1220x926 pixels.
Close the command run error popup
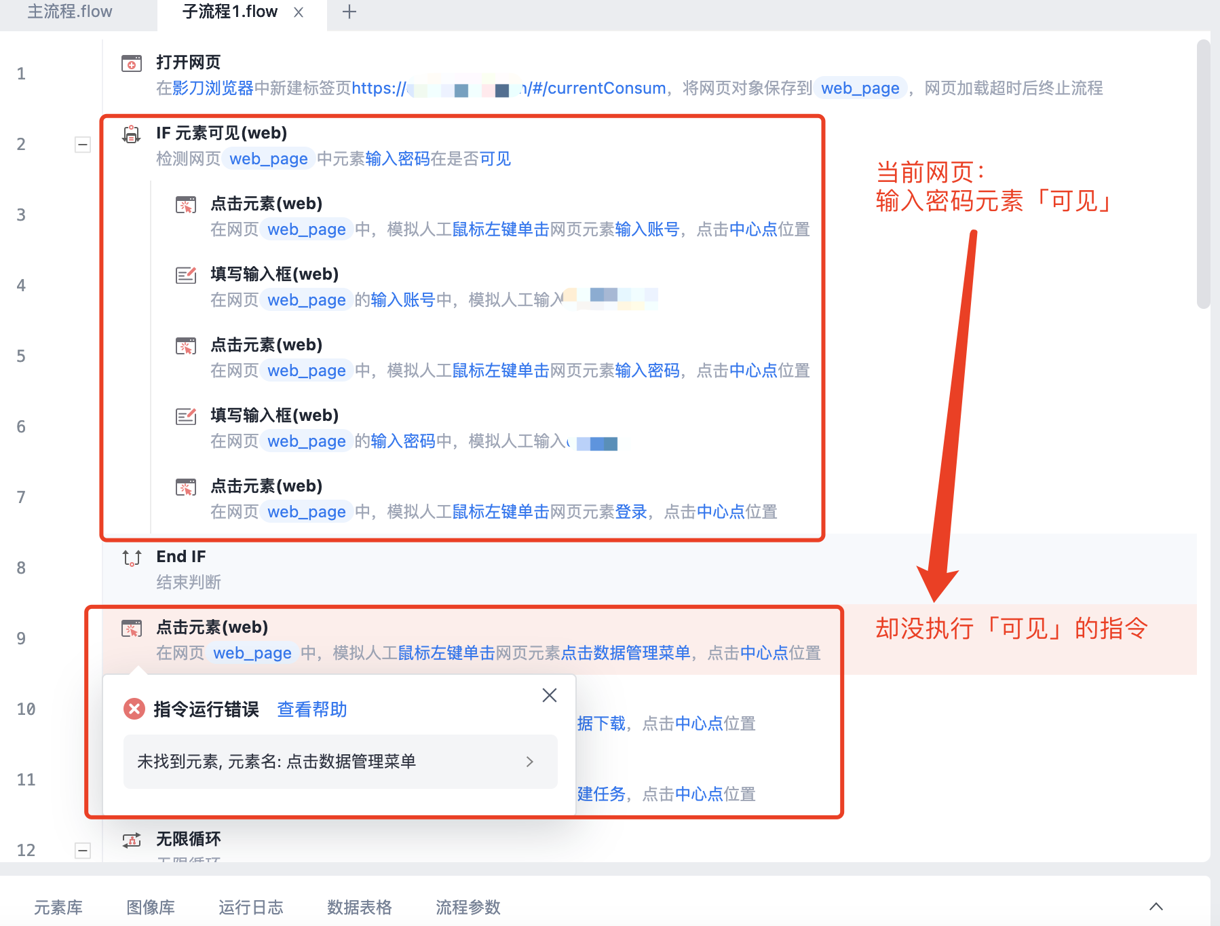click(550, 695)
